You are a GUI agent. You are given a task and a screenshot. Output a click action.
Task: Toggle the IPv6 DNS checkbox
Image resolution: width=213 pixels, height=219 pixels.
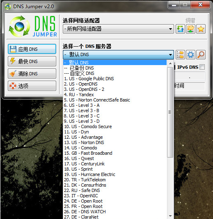pyautogui.click(x=202, y=67)
